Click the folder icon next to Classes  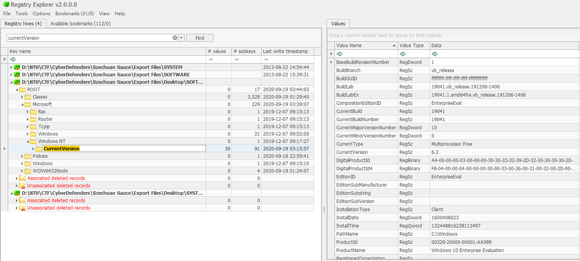(x=28, y=97)
